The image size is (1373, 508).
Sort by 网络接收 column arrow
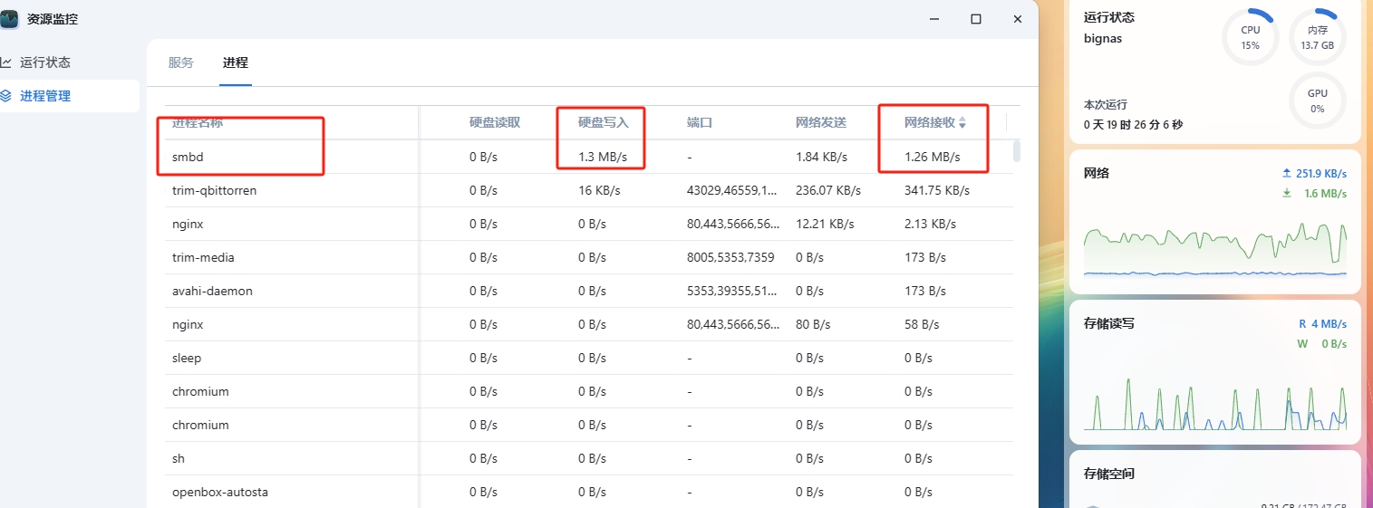962,122
